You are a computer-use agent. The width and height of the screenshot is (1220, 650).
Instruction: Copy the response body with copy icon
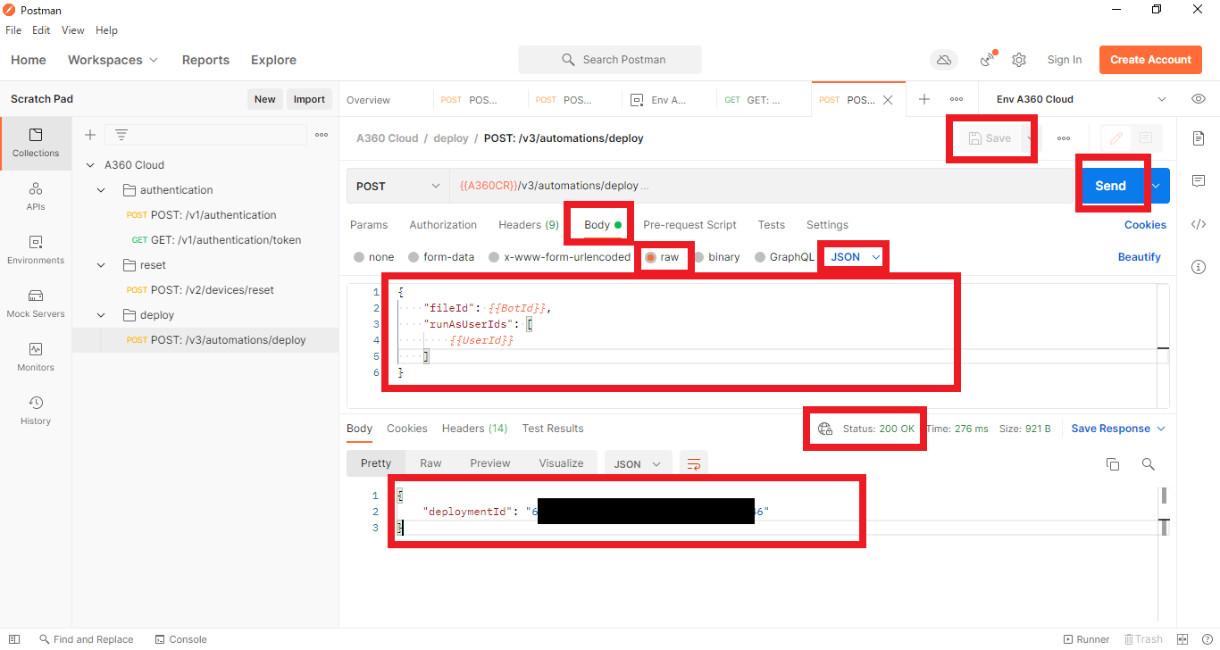pos(1113,464)
